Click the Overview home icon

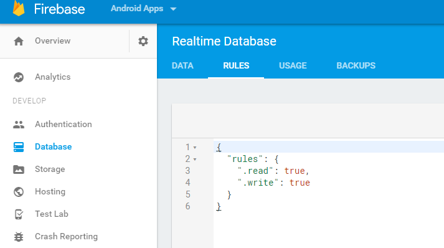(x=19, y=41)
